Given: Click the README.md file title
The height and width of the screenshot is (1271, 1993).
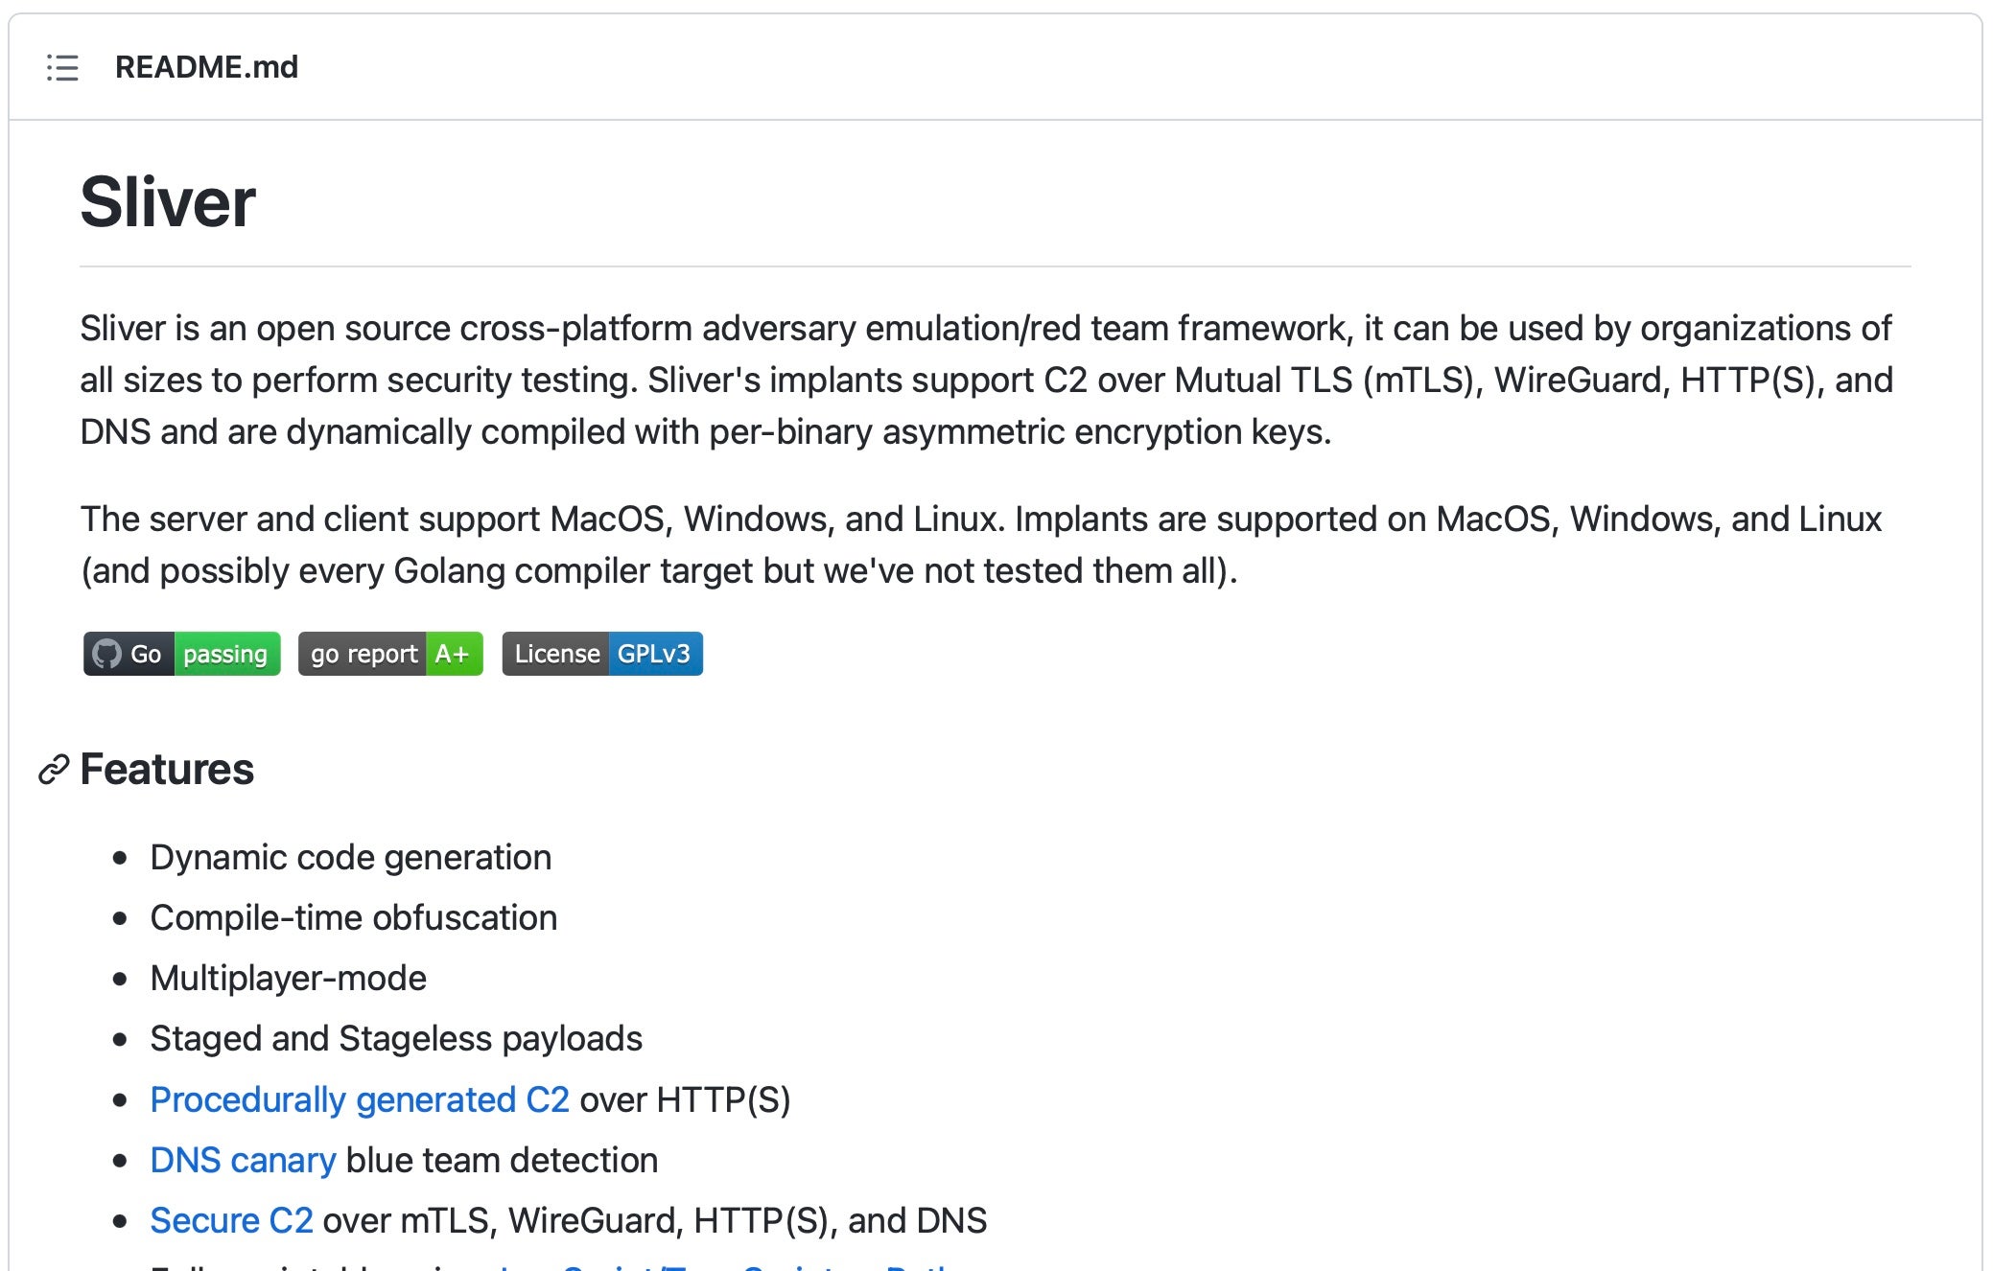Looking at the screenshot, I should click(206, 67).
